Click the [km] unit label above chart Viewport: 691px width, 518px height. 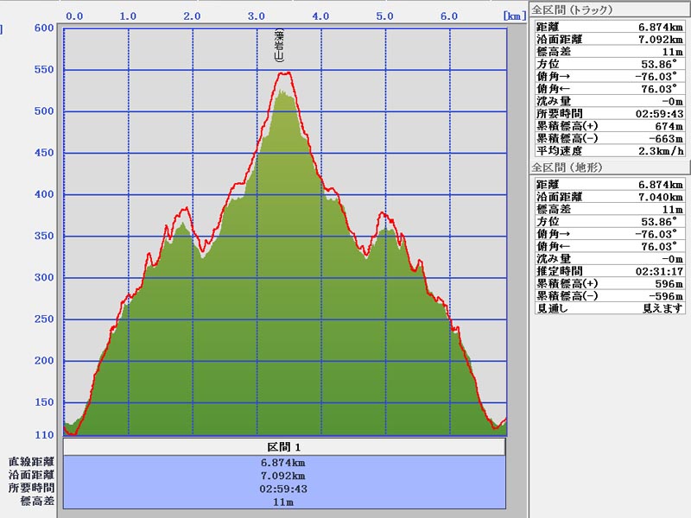click(x=512, y=16)
